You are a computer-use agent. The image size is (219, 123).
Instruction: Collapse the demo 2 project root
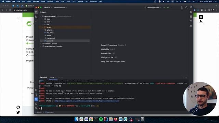(41, 16)
